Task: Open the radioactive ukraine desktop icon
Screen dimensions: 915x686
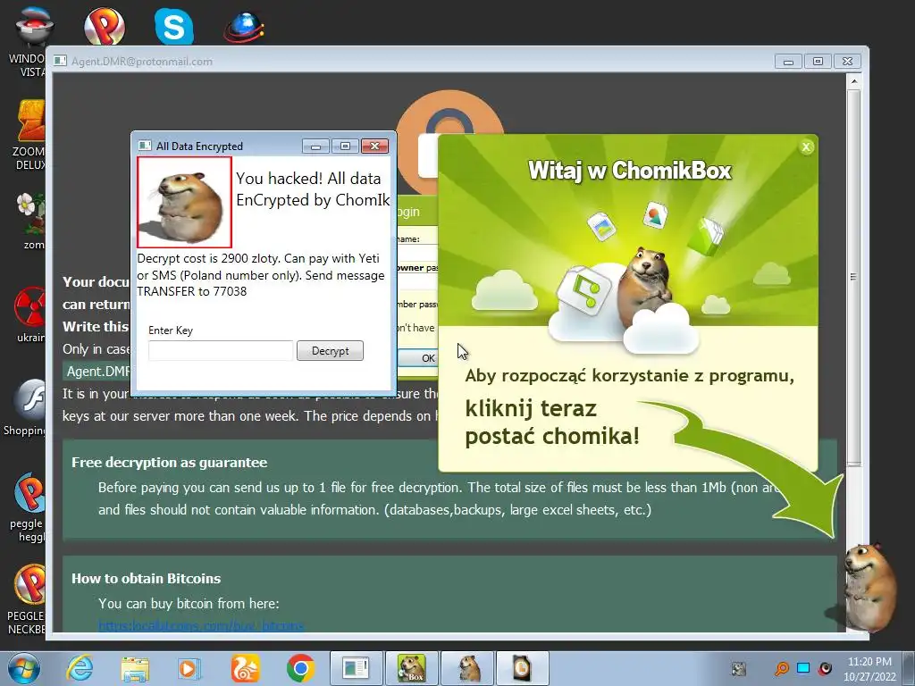Action: [30, 315]
